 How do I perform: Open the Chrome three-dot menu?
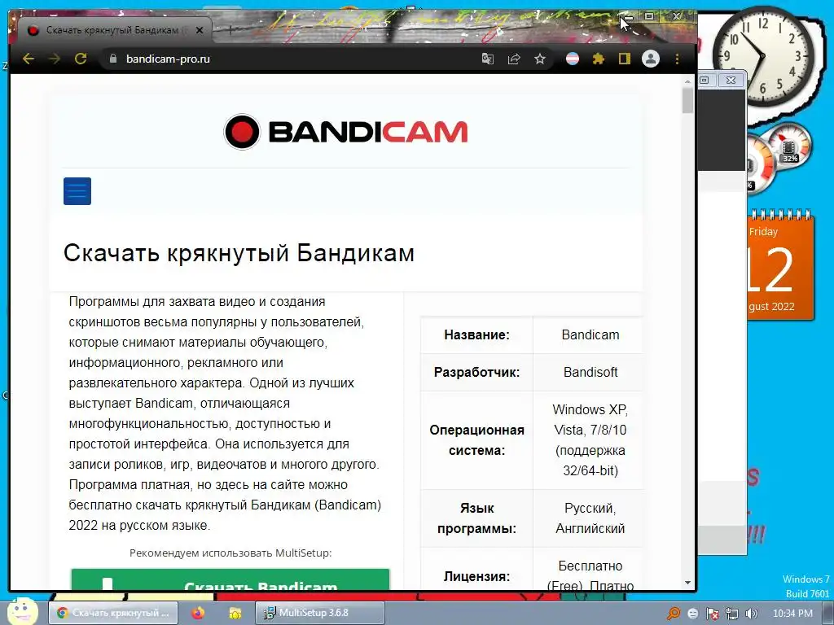tap(677, 59)
